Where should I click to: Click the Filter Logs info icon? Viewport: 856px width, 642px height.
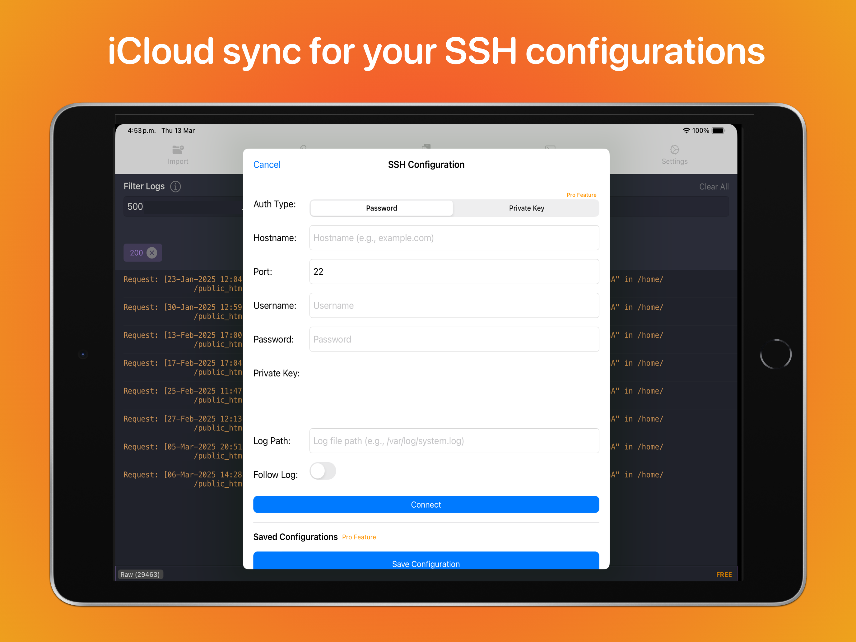coord(176,187)
